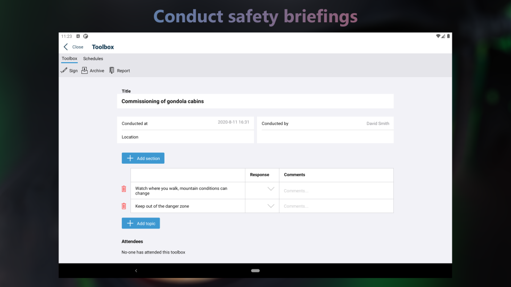
Task: Click the Sign label in toolbar
Action: point(73,71)
